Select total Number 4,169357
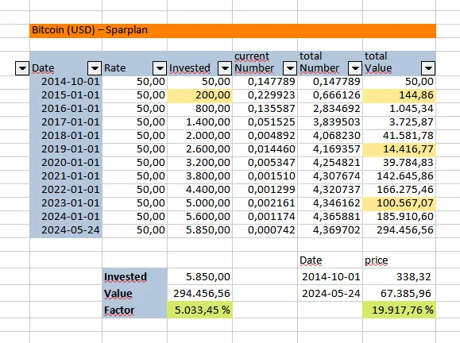This screenshot has height=343, width=460. [x=330, y=149]
